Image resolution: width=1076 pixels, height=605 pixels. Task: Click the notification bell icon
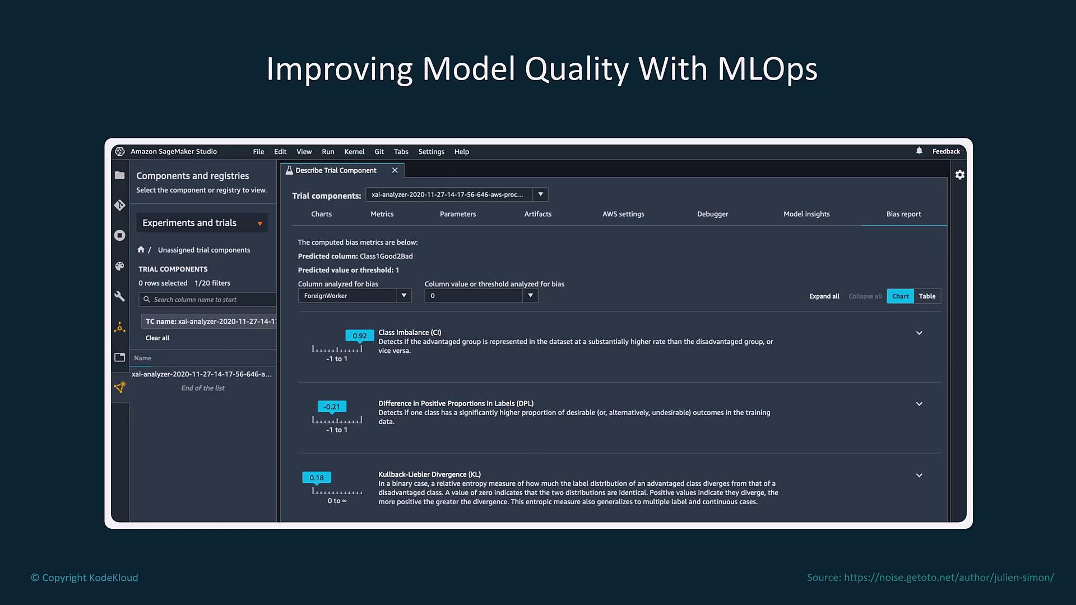pos(919,151)
